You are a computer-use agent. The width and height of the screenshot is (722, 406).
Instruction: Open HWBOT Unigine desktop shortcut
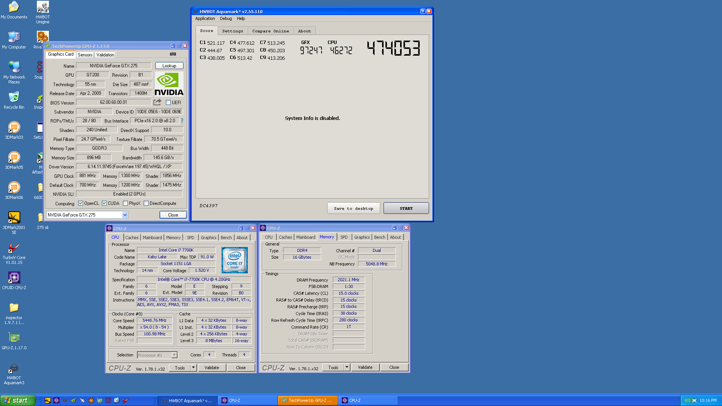coord(42,12)
